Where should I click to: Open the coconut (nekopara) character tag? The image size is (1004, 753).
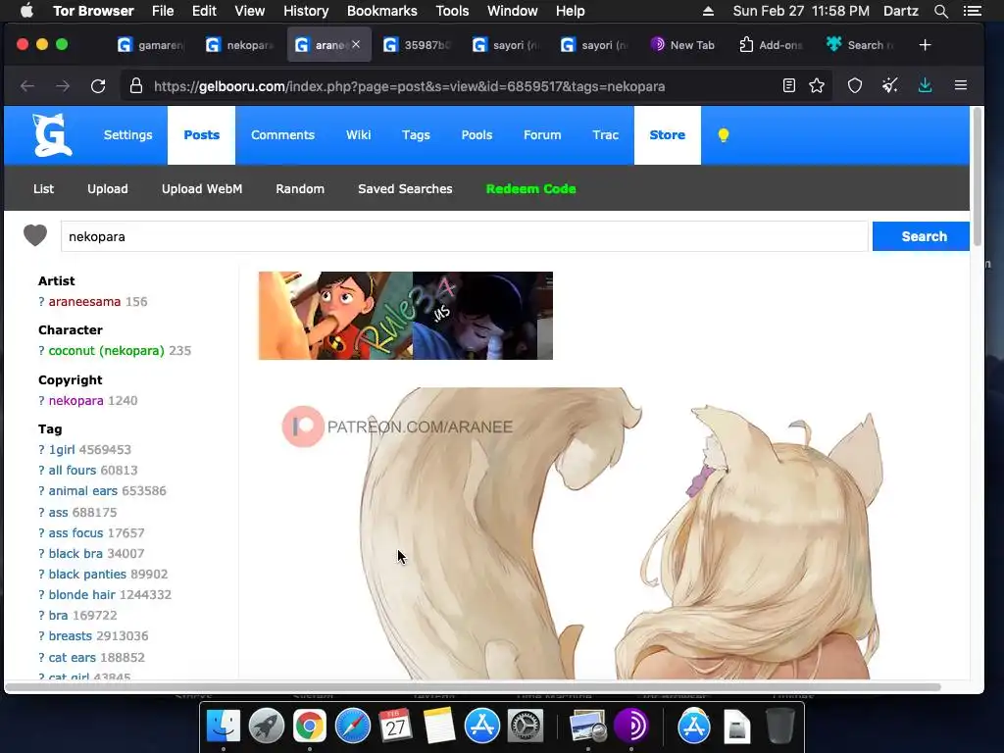106,351
